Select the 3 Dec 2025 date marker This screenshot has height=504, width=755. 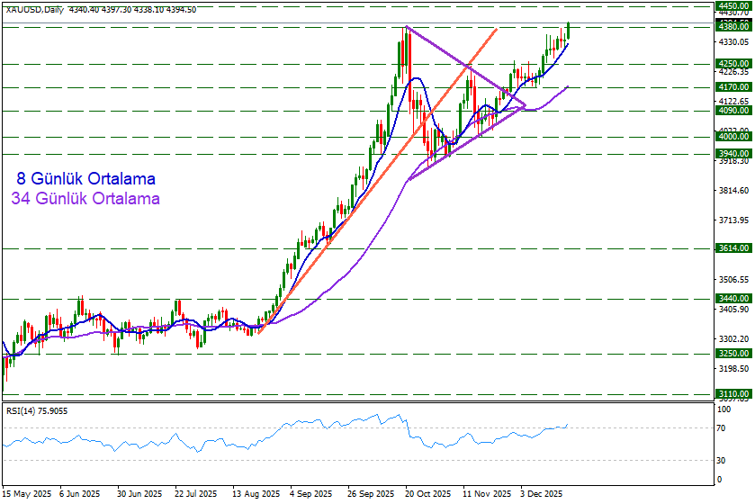point(543,494)
